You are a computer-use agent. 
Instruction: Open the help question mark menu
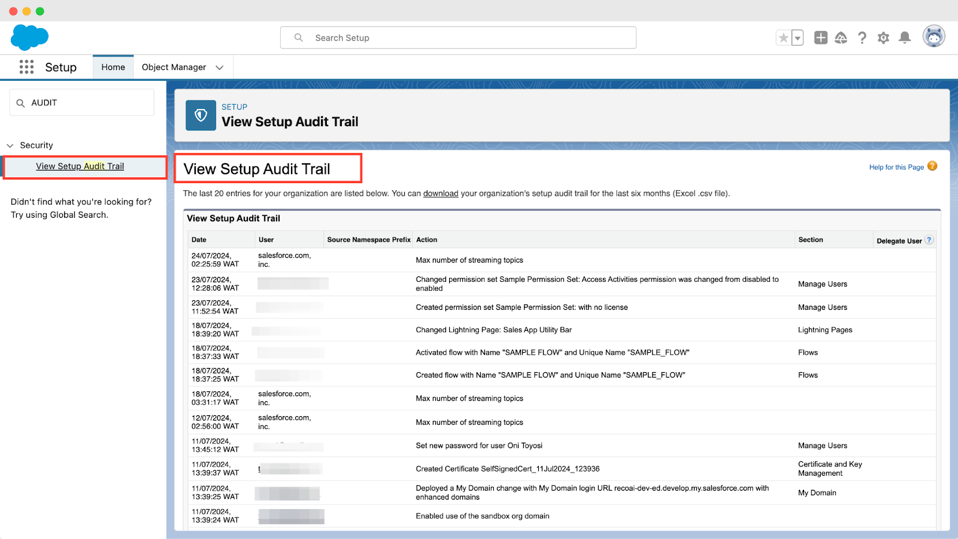click(862, 38)
